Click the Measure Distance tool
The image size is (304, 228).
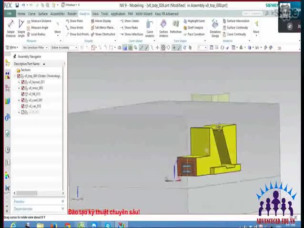39,21
